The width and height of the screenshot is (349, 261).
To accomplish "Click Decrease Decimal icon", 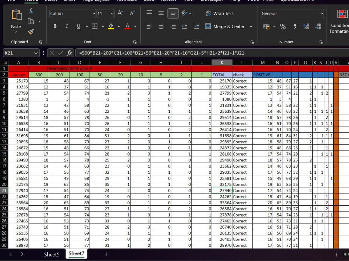I will [318, 26].
